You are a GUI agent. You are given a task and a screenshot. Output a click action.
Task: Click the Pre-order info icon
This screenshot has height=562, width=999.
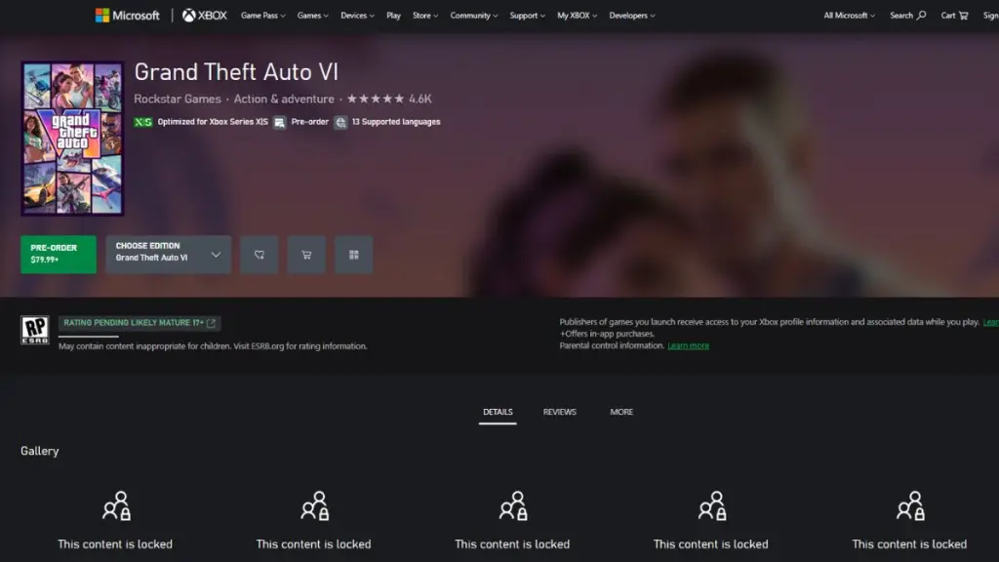(x=280, y=122)
